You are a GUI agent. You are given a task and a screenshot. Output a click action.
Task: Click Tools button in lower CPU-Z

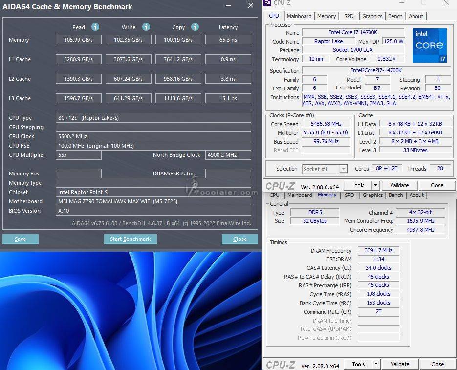pos(358,364)
